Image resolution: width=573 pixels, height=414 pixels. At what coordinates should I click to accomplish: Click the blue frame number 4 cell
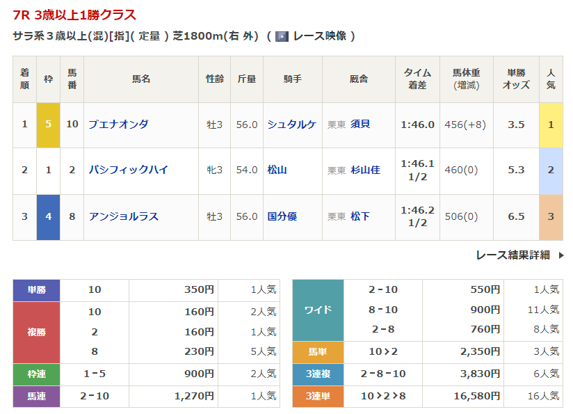[x=48, y=216]
